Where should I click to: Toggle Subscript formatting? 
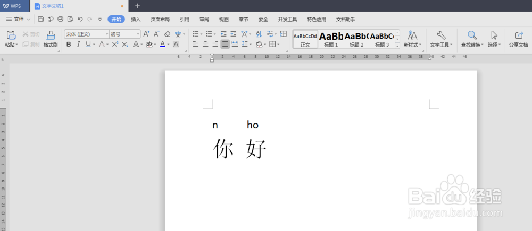(125, 45)
